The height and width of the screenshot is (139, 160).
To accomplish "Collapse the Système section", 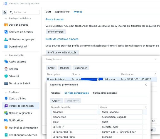I will click(x=6, y=92).
